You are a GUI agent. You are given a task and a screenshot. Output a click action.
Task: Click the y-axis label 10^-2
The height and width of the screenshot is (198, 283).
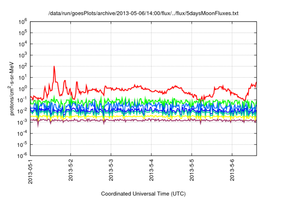pyautogui.click(x=23, y=111)
